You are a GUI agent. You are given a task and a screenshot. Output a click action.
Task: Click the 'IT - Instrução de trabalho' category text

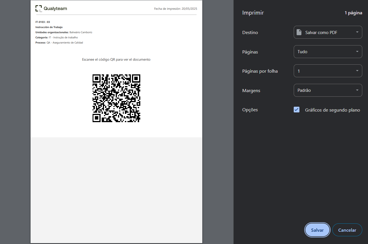(63, 37)
